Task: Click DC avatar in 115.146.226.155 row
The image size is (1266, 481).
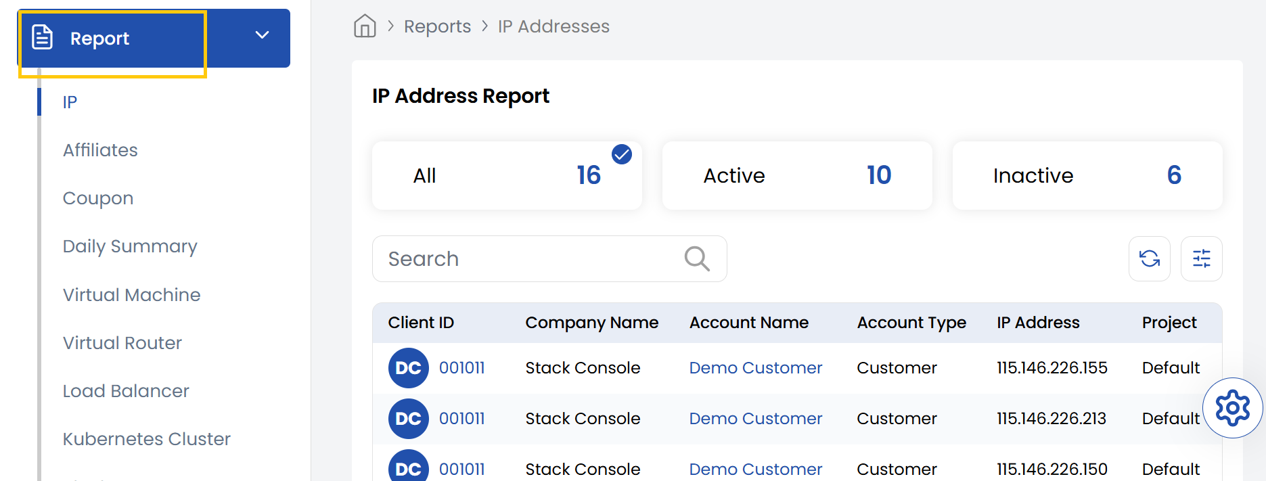Action: (x=409, y=368)
